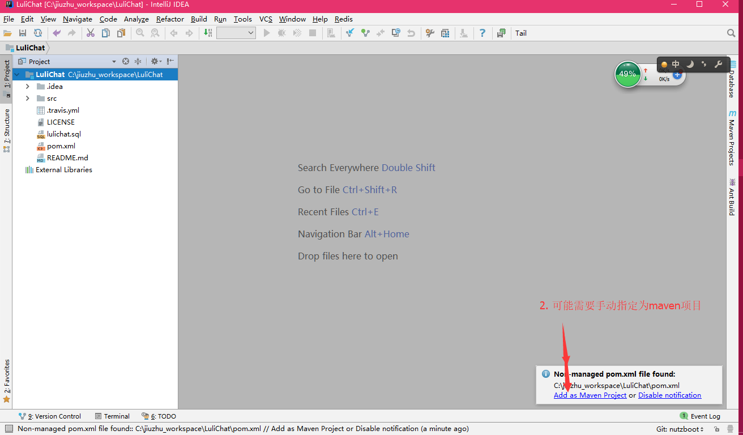Open the VCS menu
The width and height of the screenshot is (743, 435).
[266, 19]
